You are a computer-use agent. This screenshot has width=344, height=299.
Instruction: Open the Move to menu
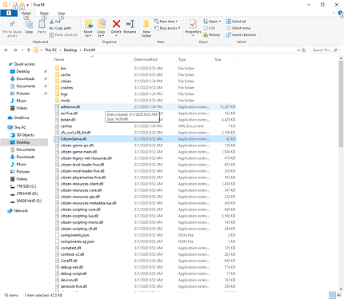88,28
